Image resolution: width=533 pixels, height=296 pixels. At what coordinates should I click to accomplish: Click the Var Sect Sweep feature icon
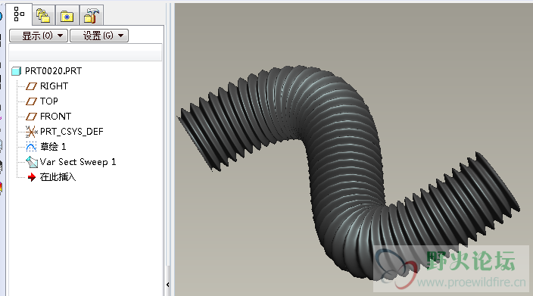tap(32, 162)
